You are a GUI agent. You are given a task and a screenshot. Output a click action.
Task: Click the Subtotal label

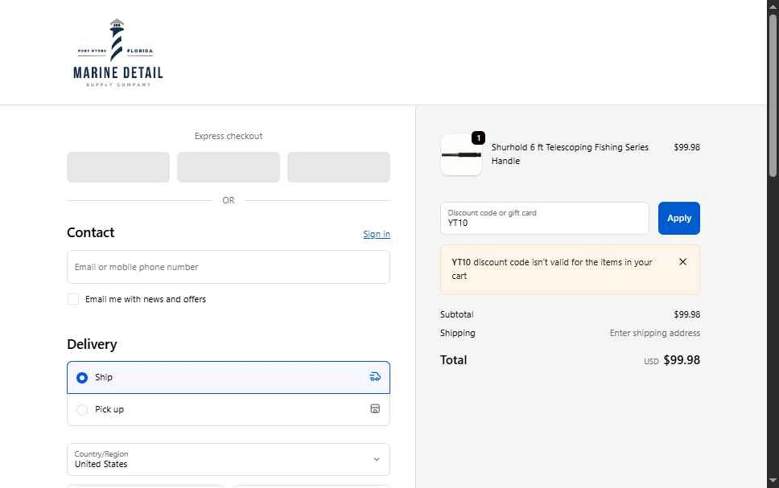tap(456, 314)
